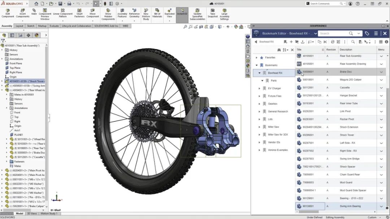The image size is (390, 219).
Task: Select the Magura 203 Caliper row
Action: [341, 80]
